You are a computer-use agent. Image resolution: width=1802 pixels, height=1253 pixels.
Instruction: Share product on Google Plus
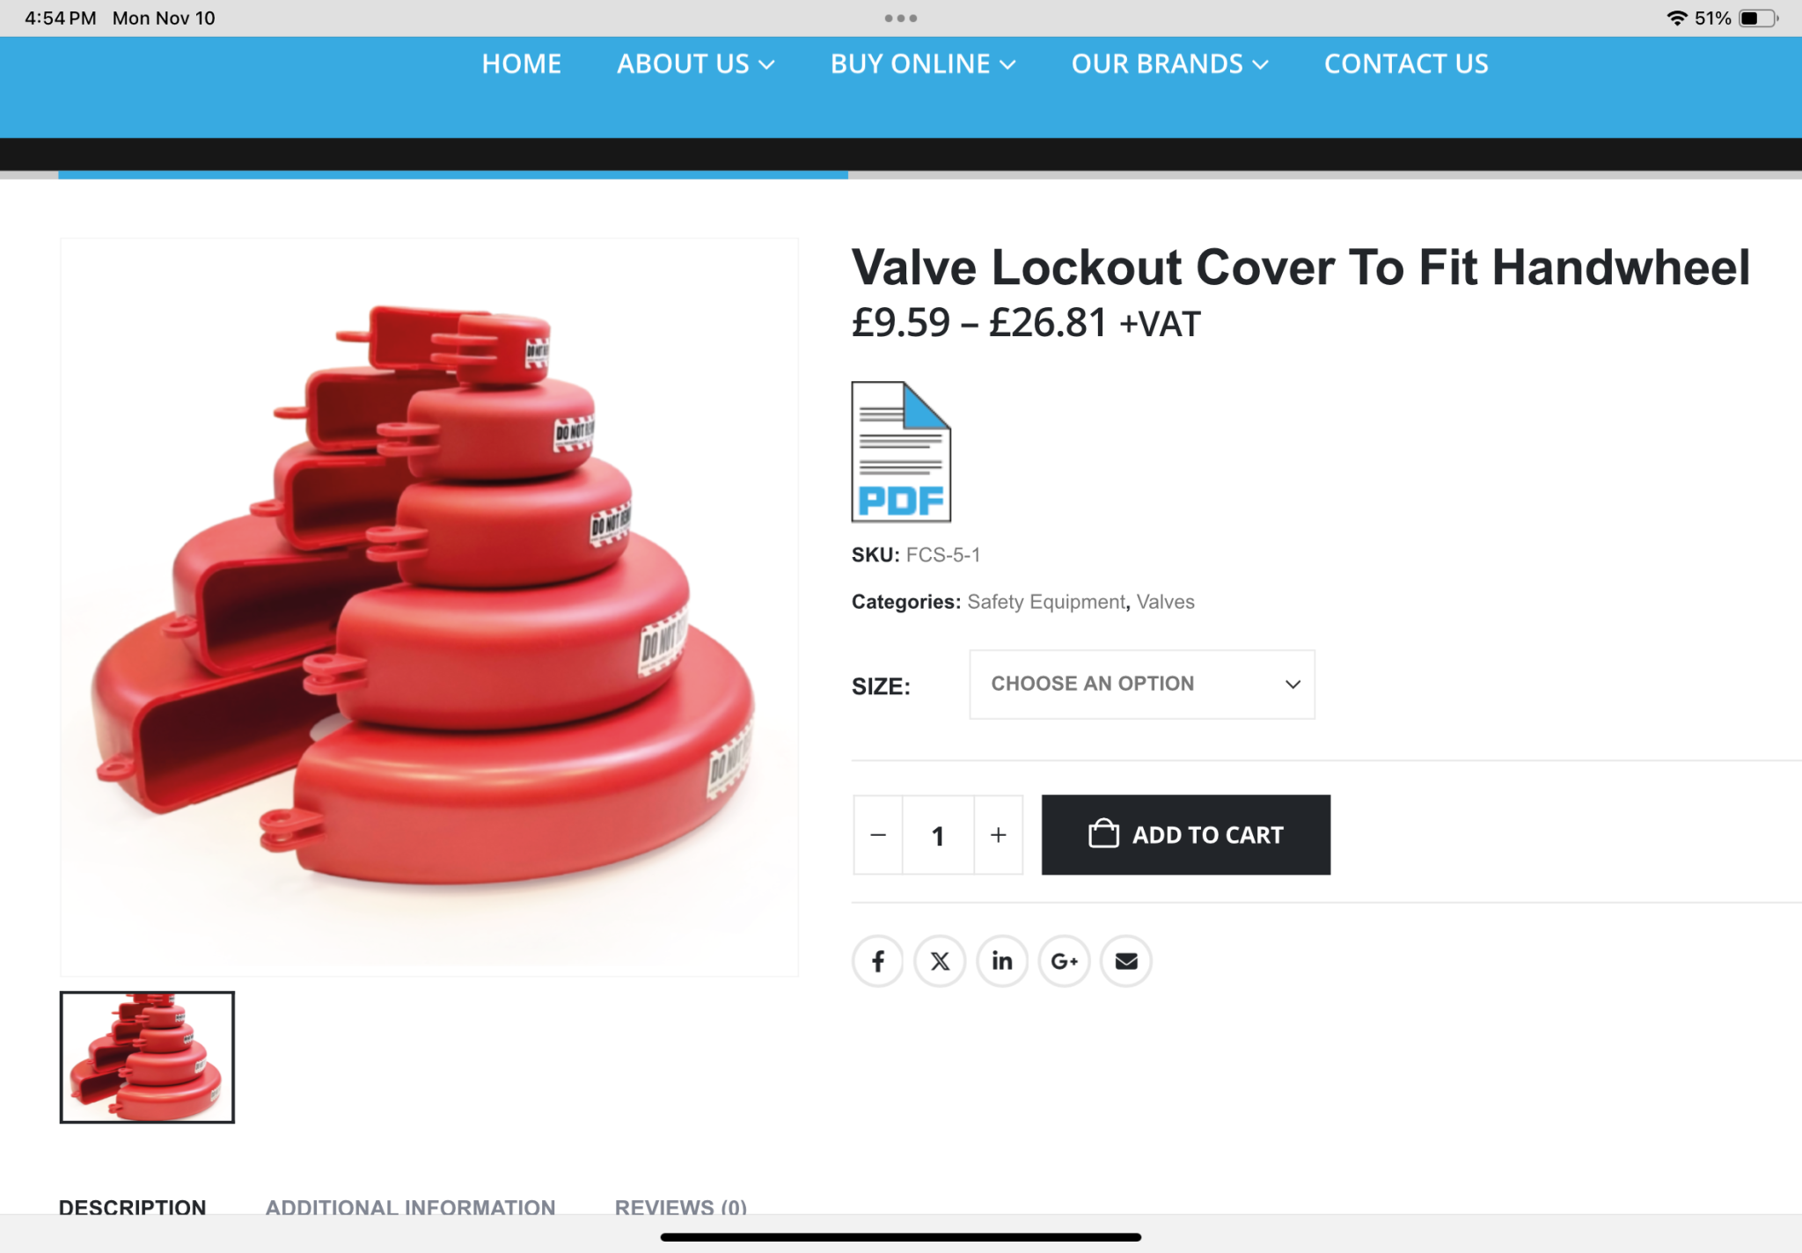tap(1065, 961)
